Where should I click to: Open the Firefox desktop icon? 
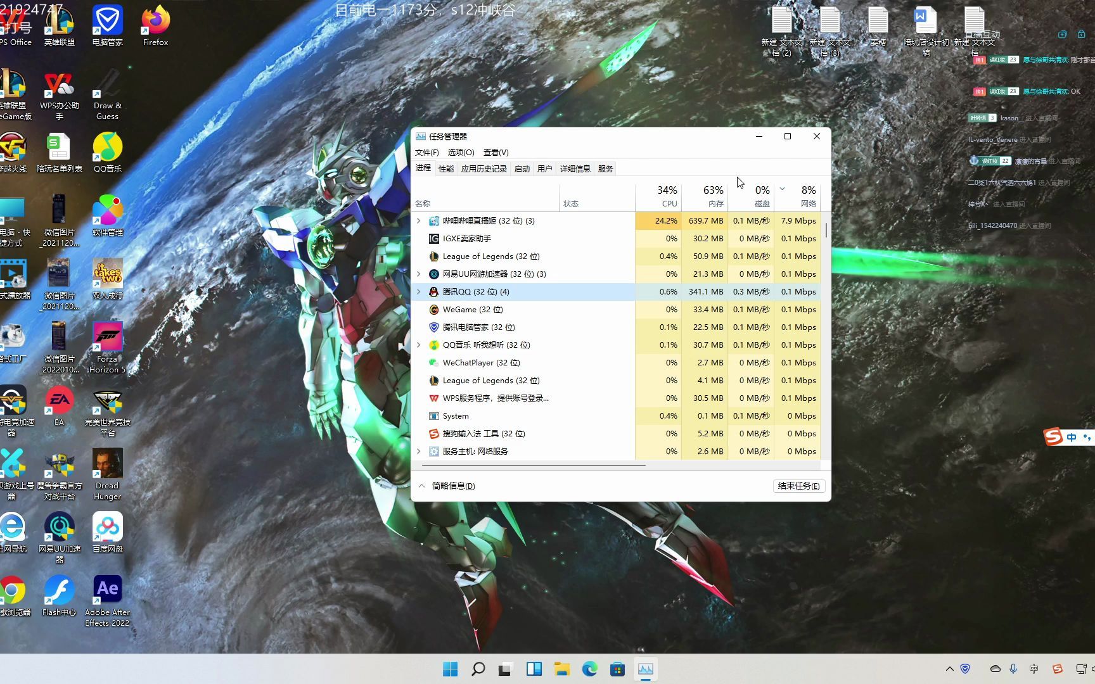pos(155,25)
